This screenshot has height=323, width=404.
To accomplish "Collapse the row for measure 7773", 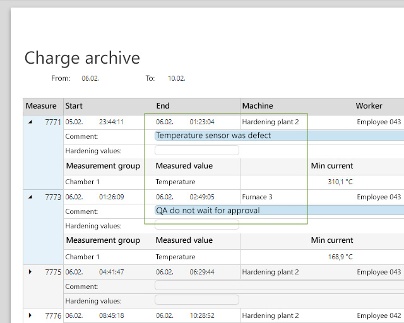I will point(30,197).
